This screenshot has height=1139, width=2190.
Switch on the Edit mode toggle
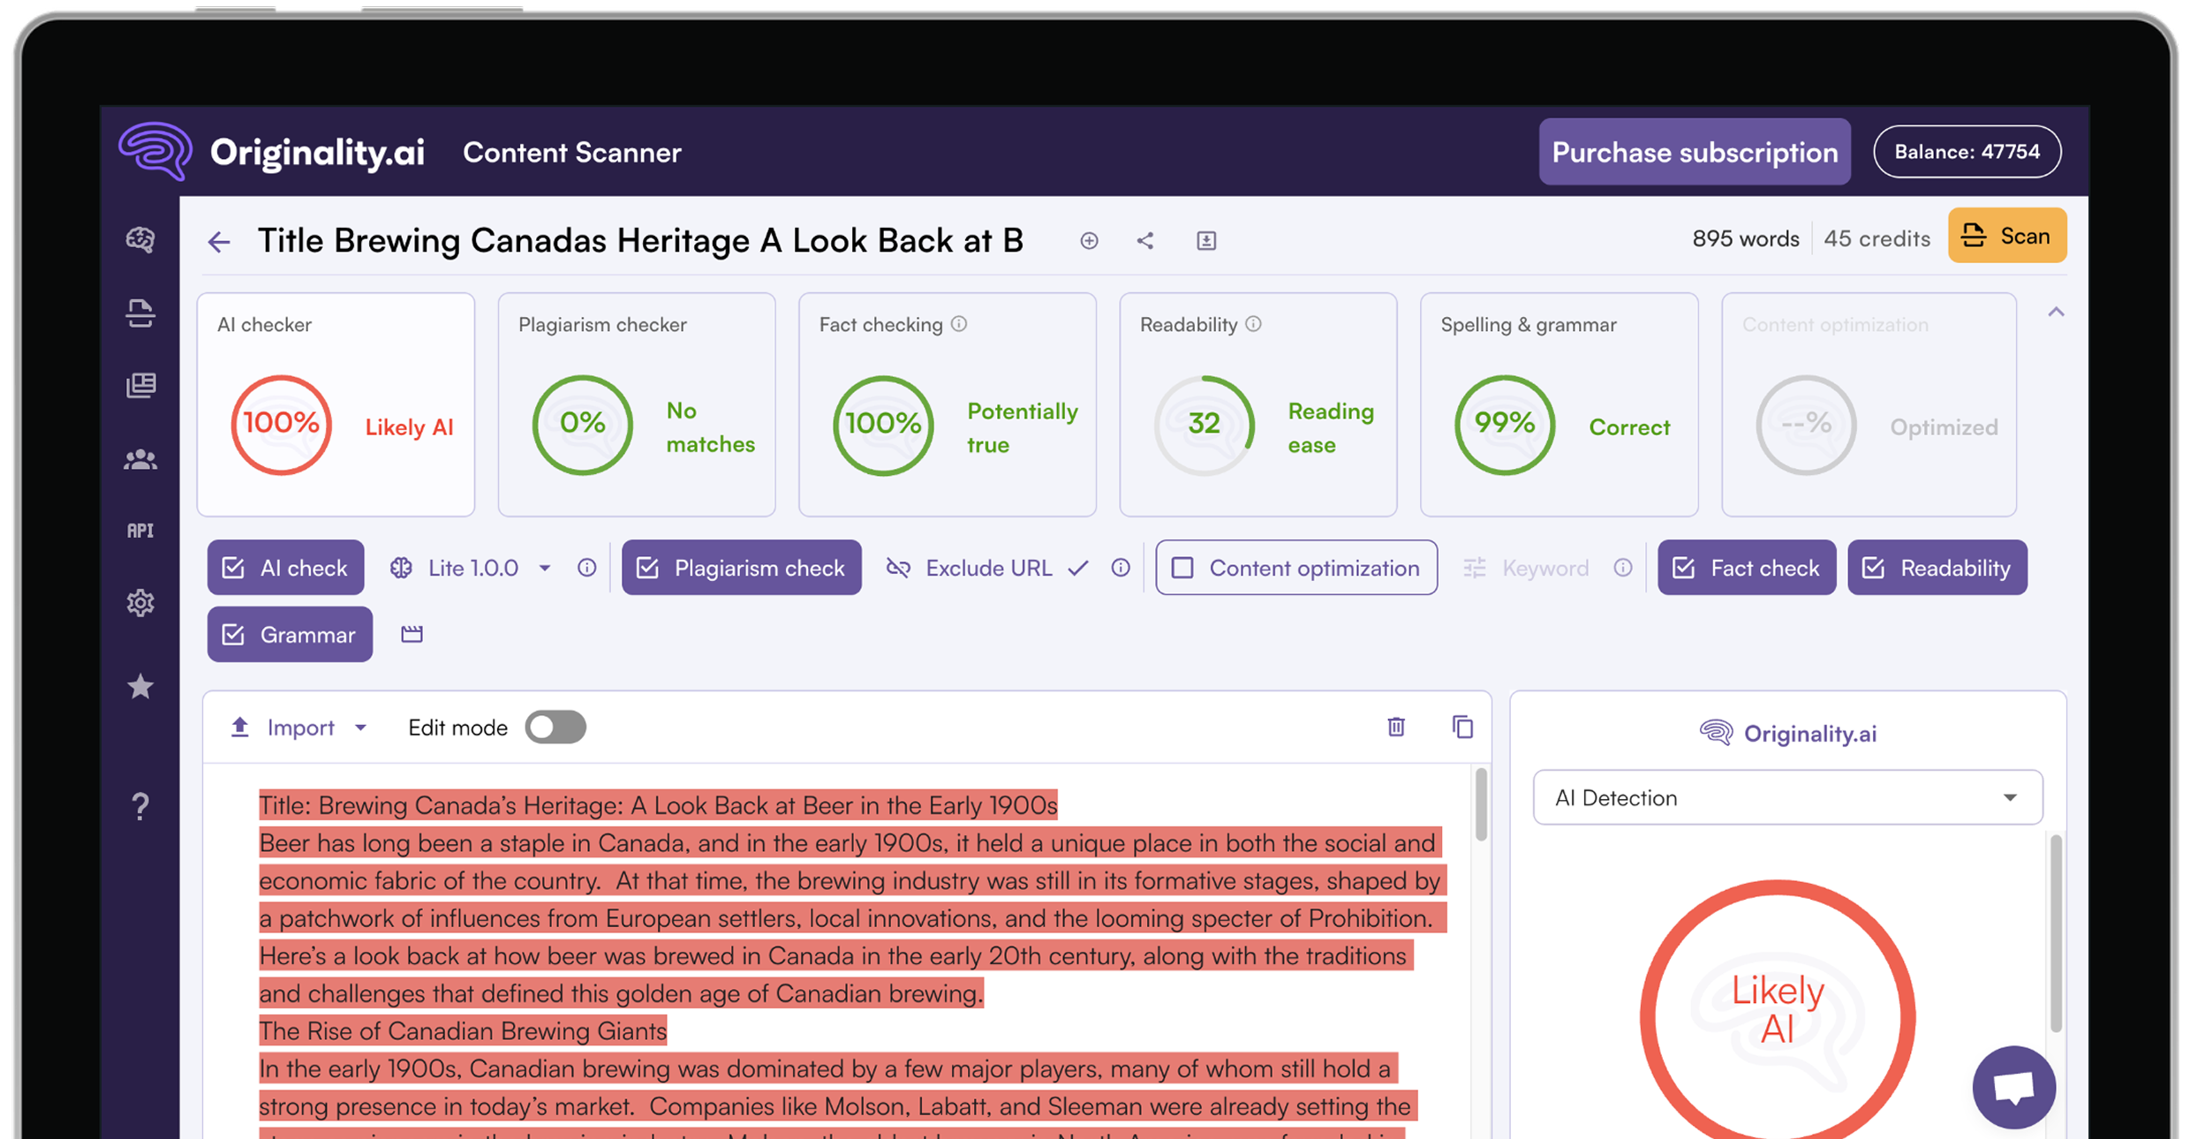[555, 728]
